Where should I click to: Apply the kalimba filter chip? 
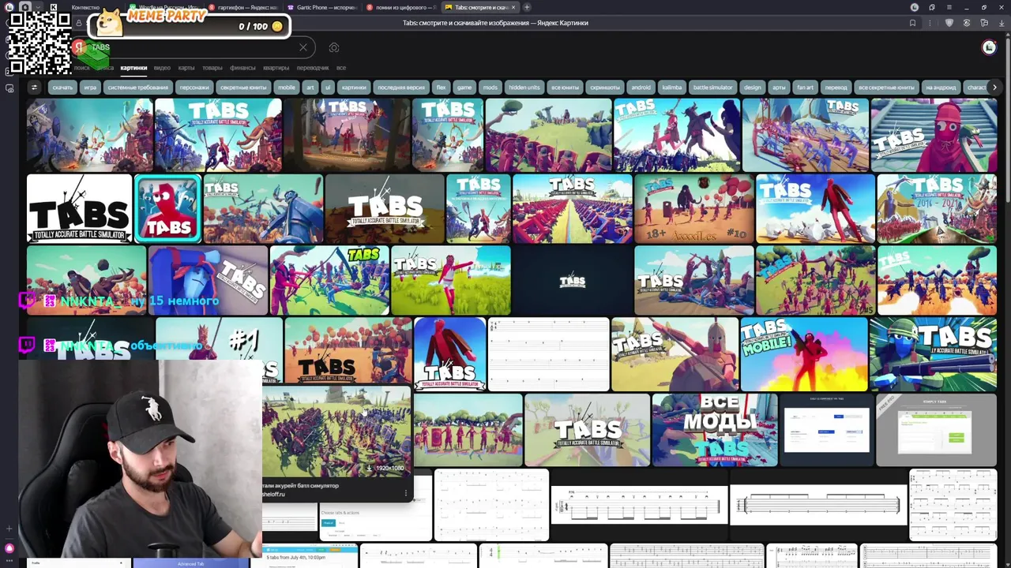pyautogui.click(x=671, y=88)
